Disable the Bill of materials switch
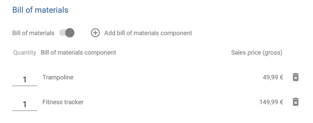Screen dimensions: 313x123 click(67, 33)
